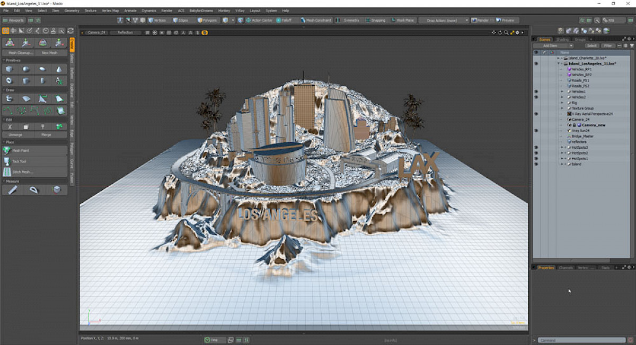Open the Geometry menu
Screen dimensions: 636x345
(x=72, y=11)
